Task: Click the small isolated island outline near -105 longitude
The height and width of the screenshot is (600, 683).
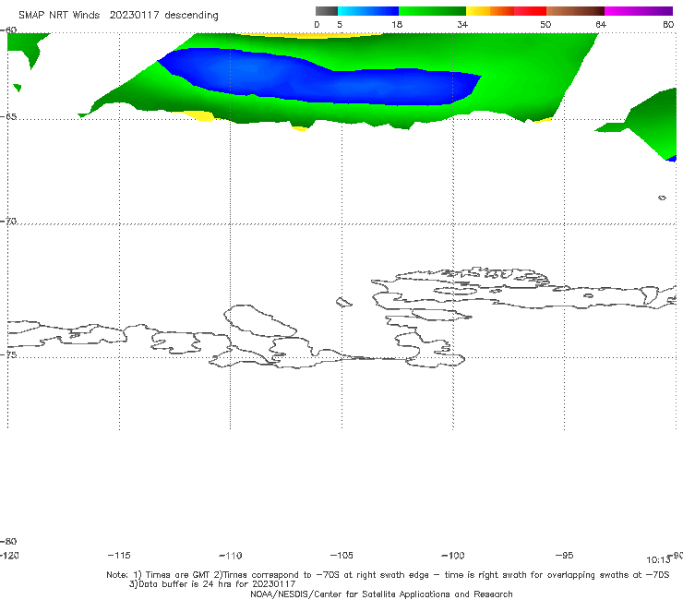Action: pyautogui.click(x=343, y=302)
